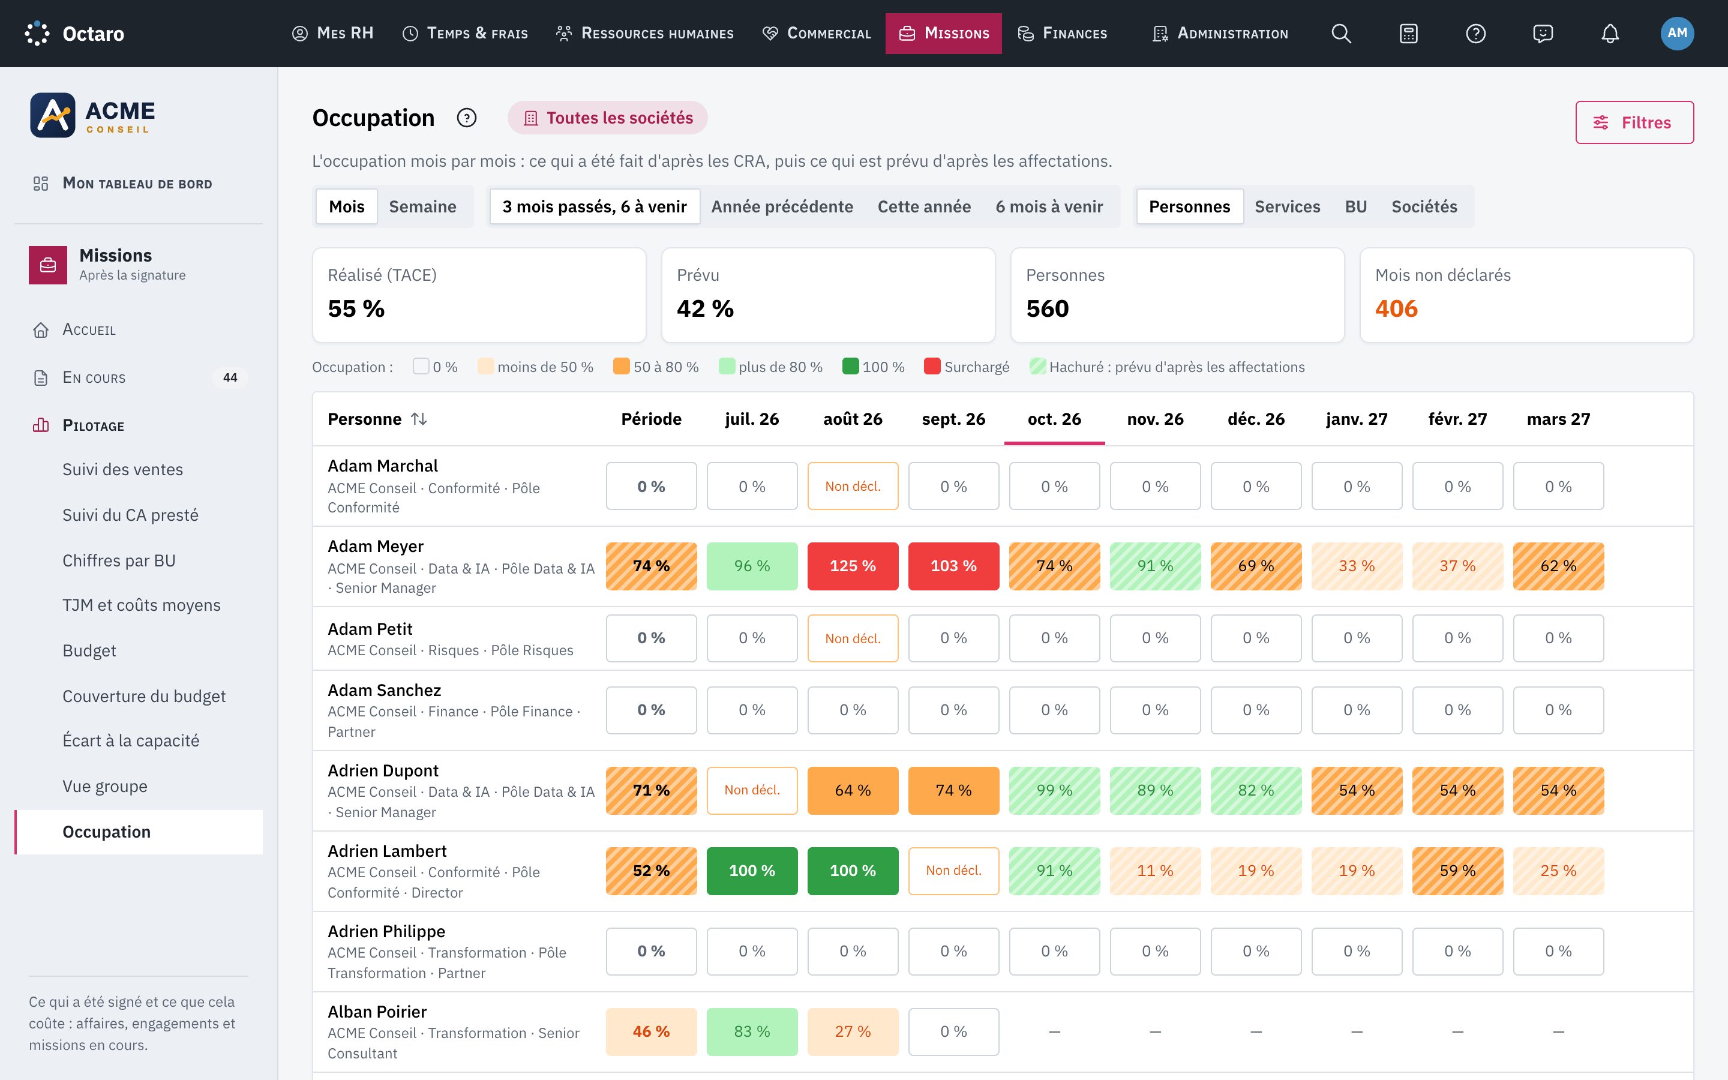Open the Toutes les sociétés selector
Image resolution: width=1728 pixels, height=1080 pixels.
click(x=608, y=118)
